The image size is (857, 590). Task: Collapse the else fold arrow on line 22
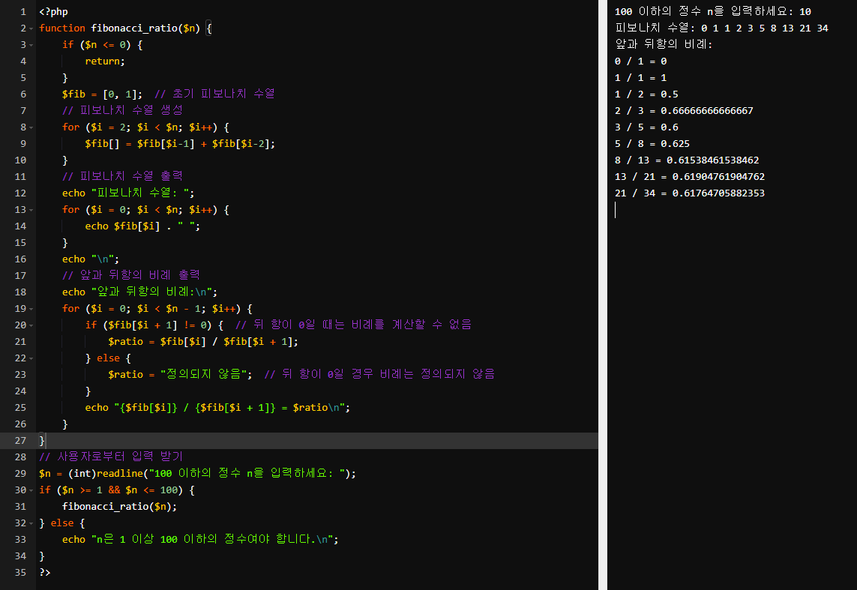click(31, 358)
